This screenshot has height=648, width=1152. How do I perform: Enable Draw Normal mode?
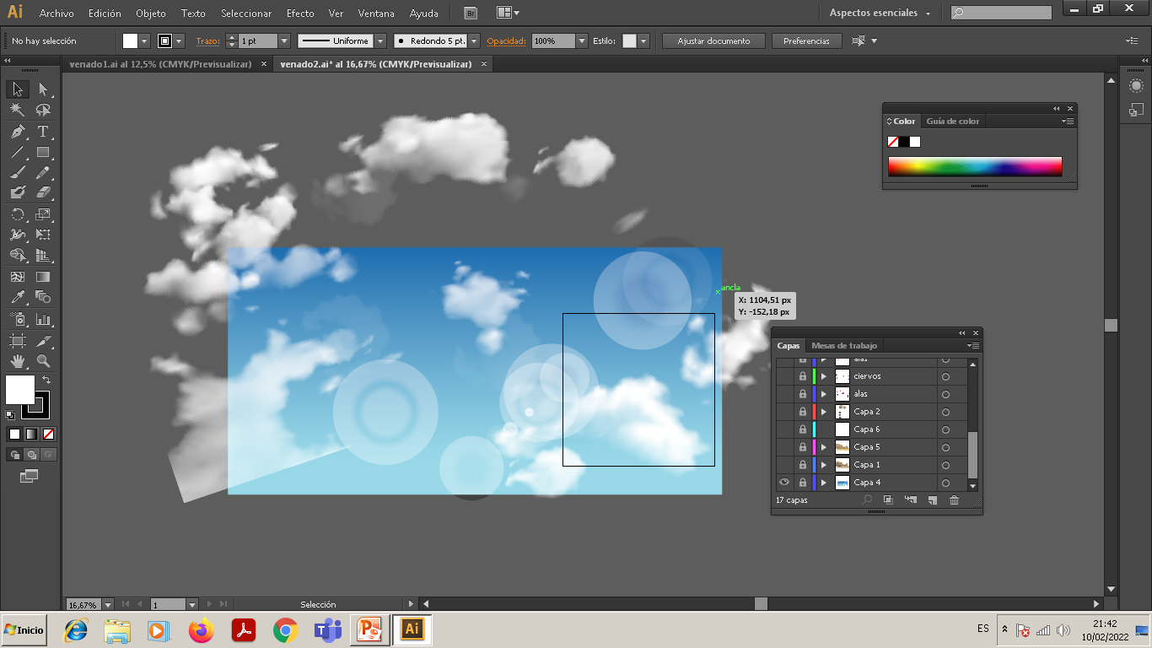pyautogui.click(x=15, y=455)
